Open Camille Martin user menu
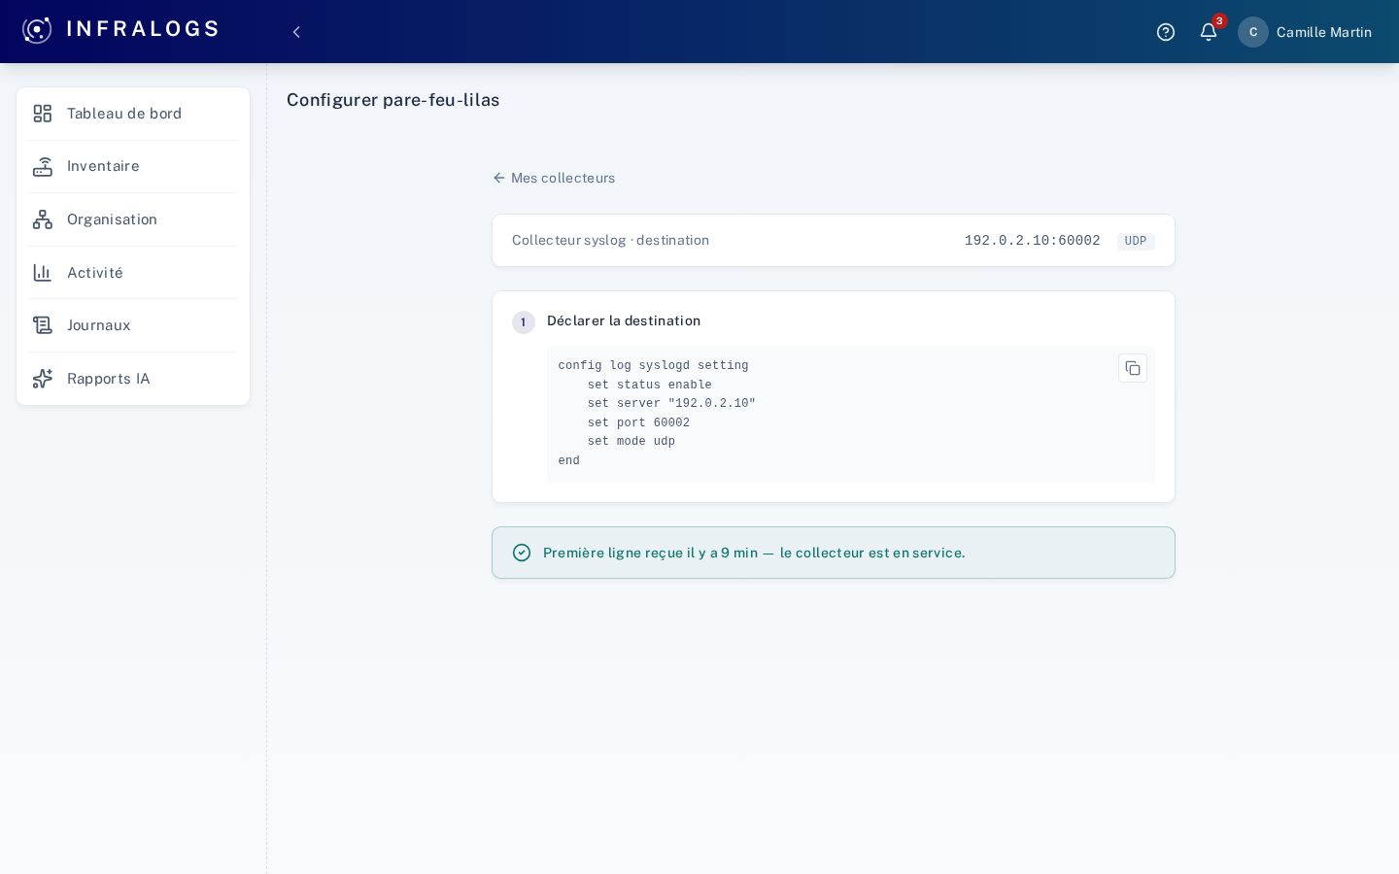The height and width of the screenshot is (874, 1399). point(1305,32)
